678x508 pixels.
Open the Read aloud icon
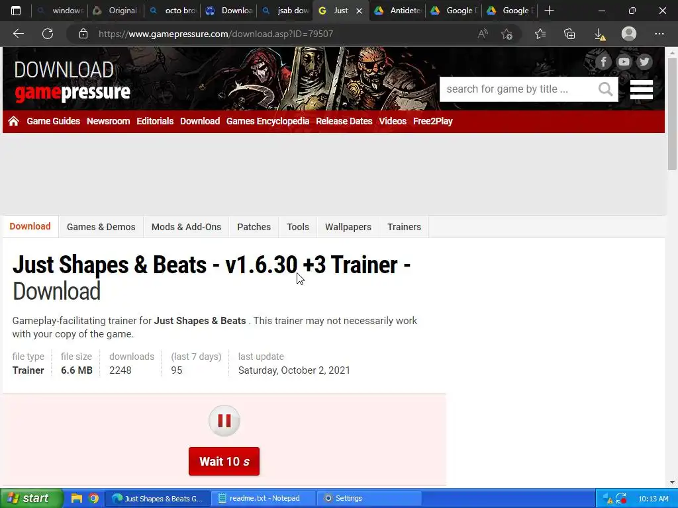[x=483, y=34]
